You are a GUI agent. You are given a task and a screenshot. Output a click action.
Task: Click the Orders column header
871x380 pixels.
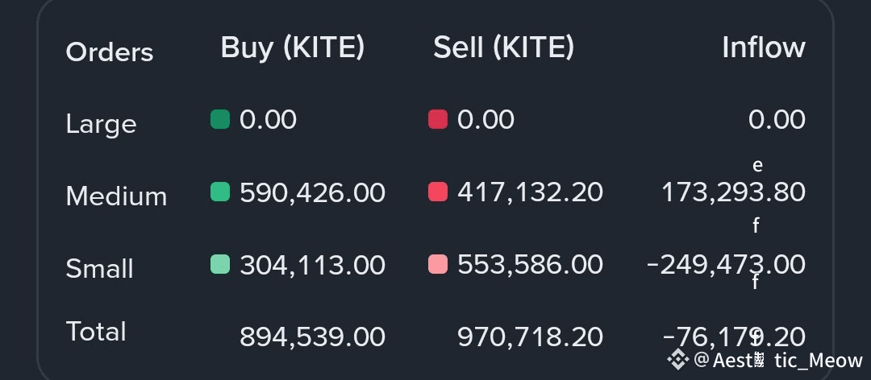(109, 52)
